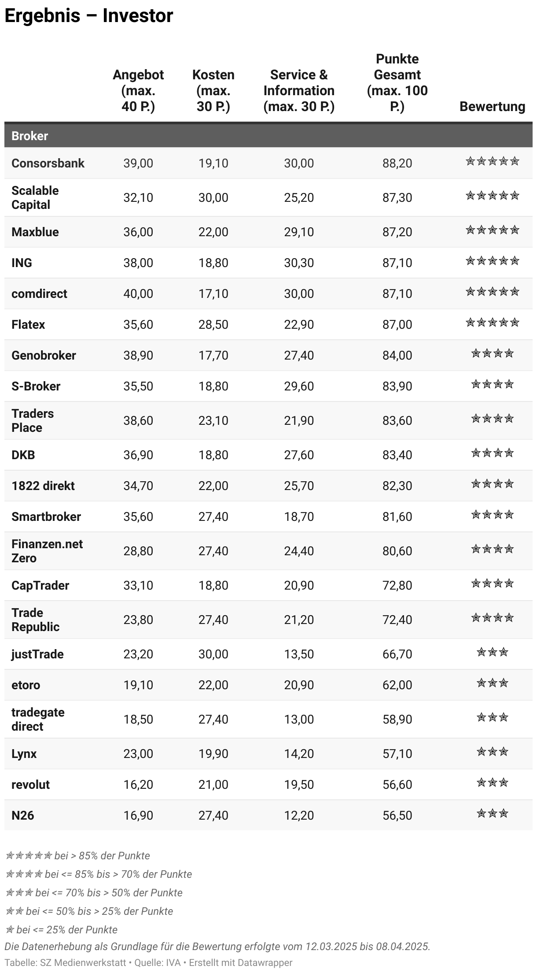Viewport: 537px width, 973px height.
Task: Click the Flatex five-star rating
Action: click(x=492, y=323)
